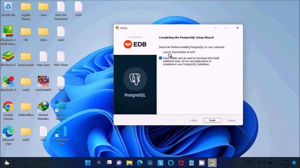Expand the system tray hidden icons chevron
Image resolution: width=300 pixels, height=168 pixels.
233,163
